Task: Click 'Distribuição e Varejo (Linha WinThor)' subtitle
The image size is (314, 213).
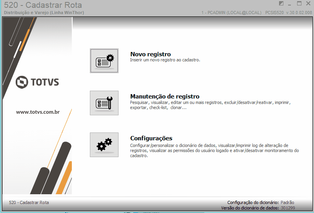Action: (x=44, y=13)
